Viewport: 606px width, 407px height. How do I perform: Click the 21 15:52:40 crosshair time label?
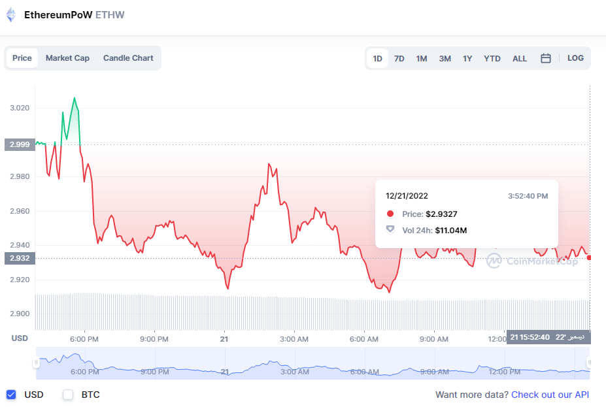(x=548, y=337)
